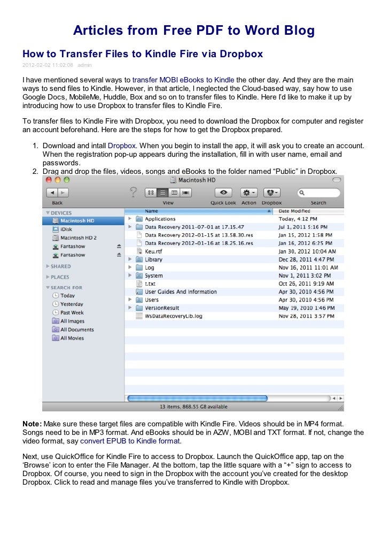Switch to column view in Finder
Image resolution: width=389 pixels, height=551 pixels.
coord(174,193)
